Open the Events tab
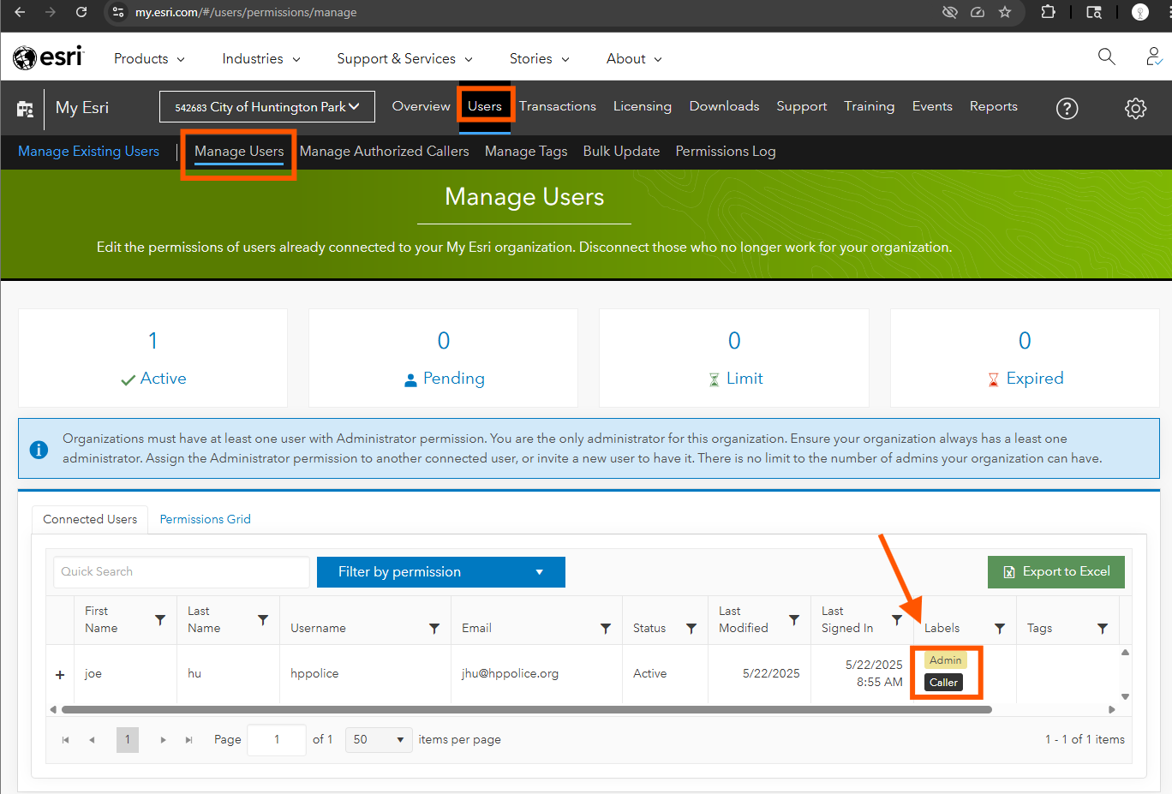The image size is (1172, 794). tap(932, 106)
